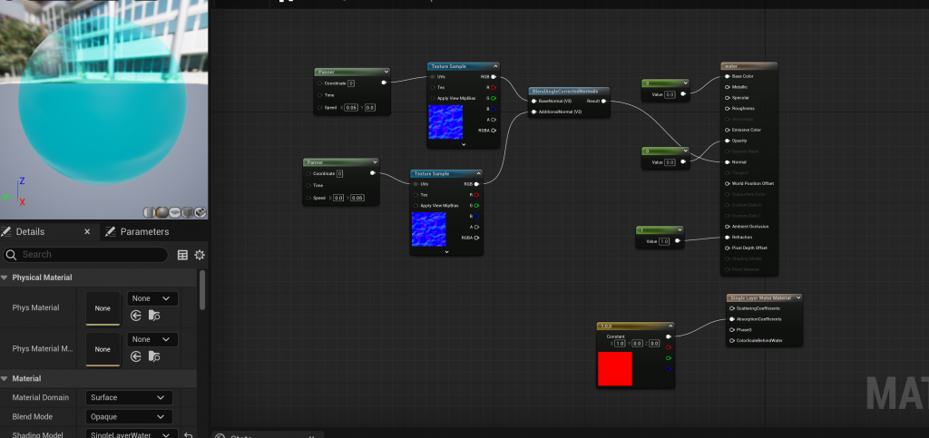This screenshot has width=929, height=438.
Task: Collapse the upper Texture Sample node with its chevron
Action: pos(495,66)
